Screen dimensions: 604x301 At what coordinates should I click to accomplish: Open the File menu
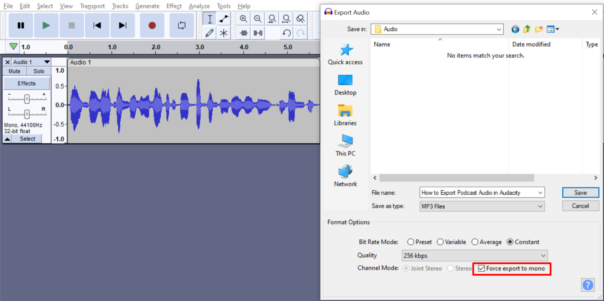coord(8,6)
